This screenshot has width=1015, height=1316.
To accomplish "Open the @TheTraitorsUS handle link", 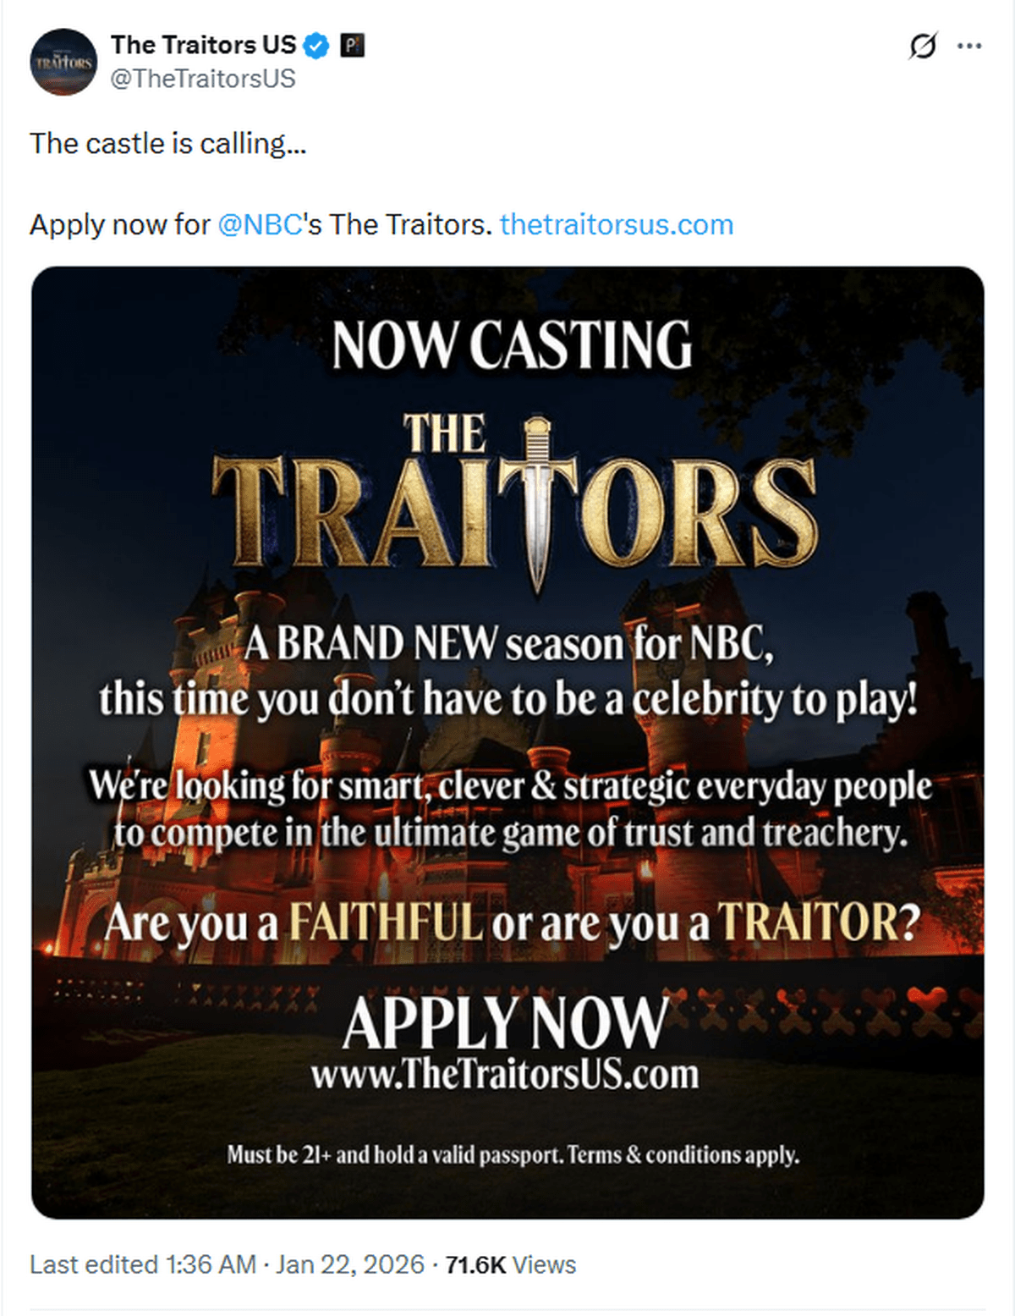I will click(203, 79).
